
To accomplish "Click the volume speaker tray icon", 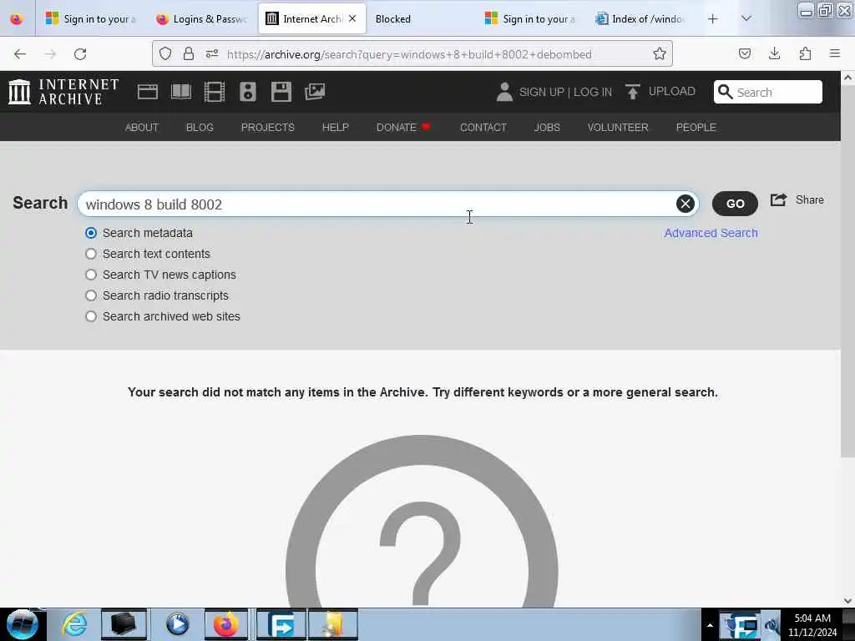I will click(771, 625).
